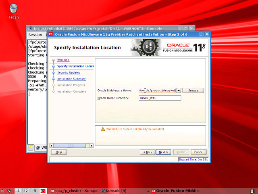The width and height of the screenshot is (258, 194).
Task: Open installer Help
Action: pos(59,152)
